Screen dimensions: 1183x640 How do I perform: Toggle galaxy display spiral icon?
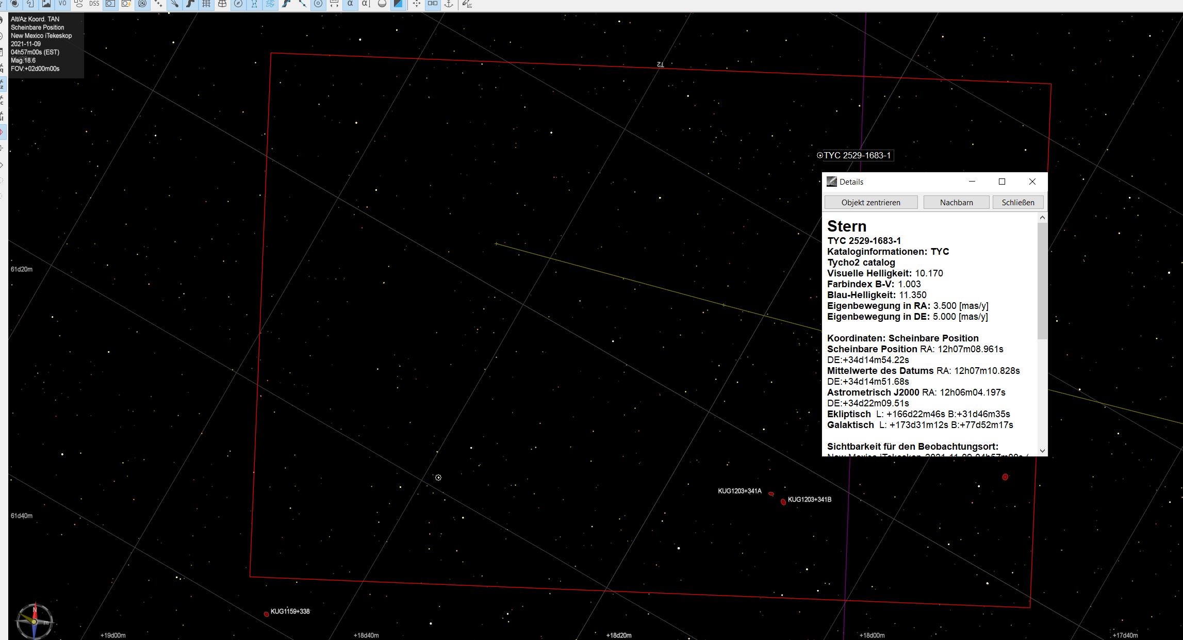click(x=14, y=4)
